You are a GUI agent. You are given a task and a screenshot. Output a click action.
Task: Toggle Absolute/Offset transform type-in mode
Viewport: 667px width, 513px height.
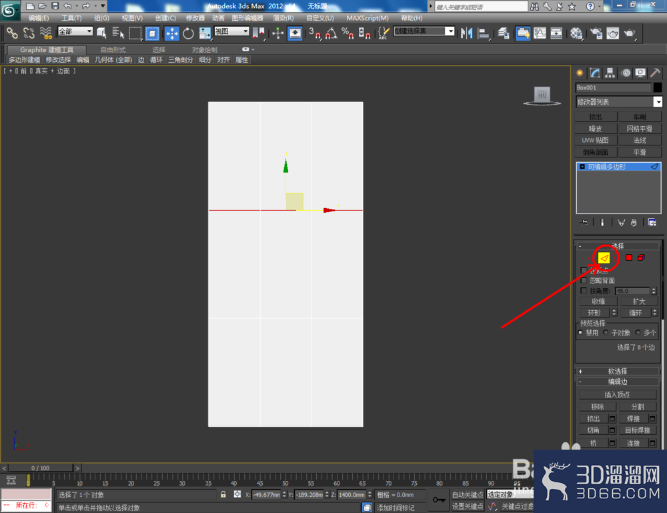[237, 494]
